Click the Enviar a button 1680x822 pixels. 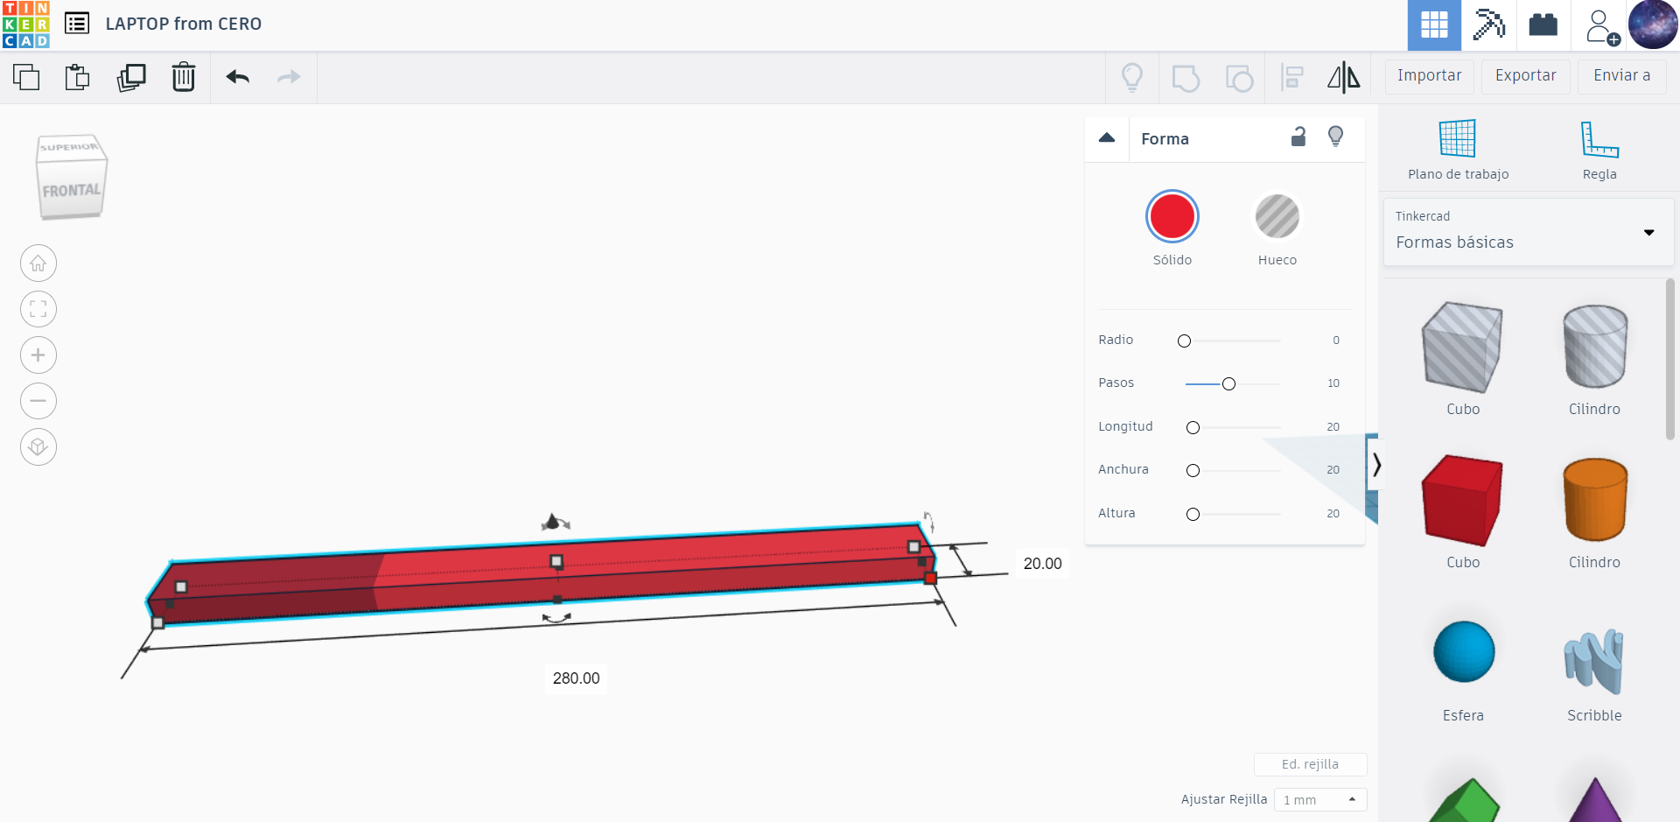1621,76
